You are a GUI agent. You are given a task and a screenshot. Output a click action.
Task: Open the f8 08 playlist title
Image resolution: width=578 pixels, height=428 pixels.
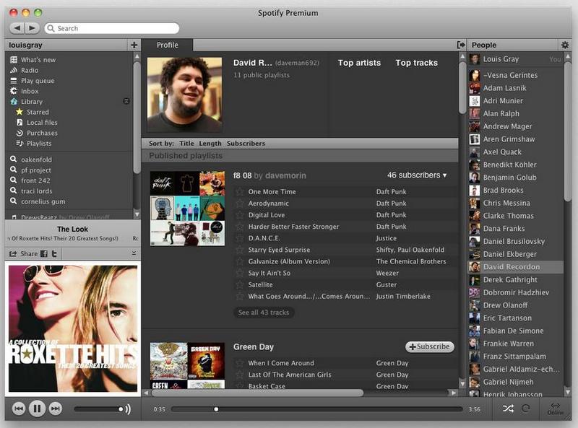point(242,175)
